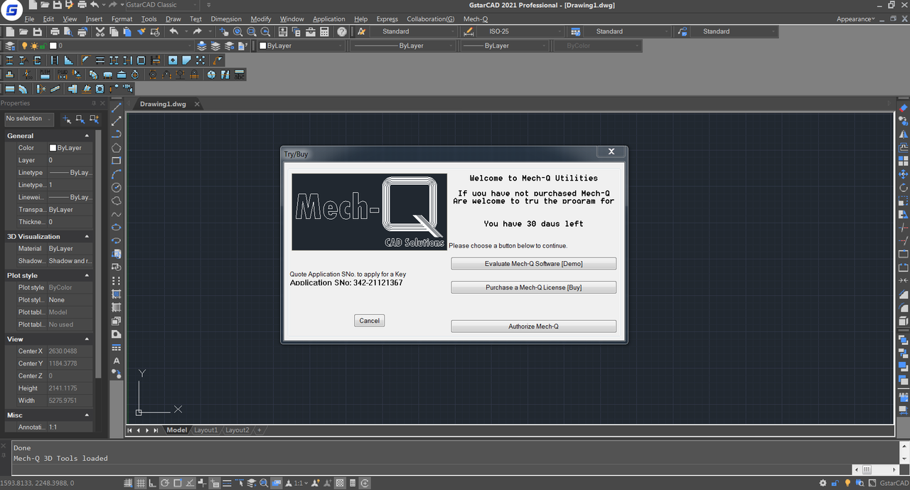Viewport: 910px width, 490px height.
Task: Toggle Grid display in status bar
Action: point(141,483)
